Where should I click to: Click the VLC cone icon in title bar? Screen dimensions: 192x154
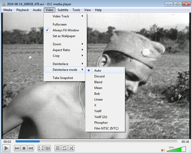tap(4, 4)
